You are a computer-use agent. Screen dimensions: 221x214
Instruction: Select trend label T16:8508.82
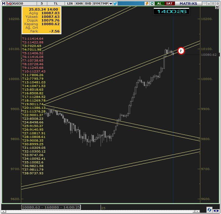(x=33, y=93)
